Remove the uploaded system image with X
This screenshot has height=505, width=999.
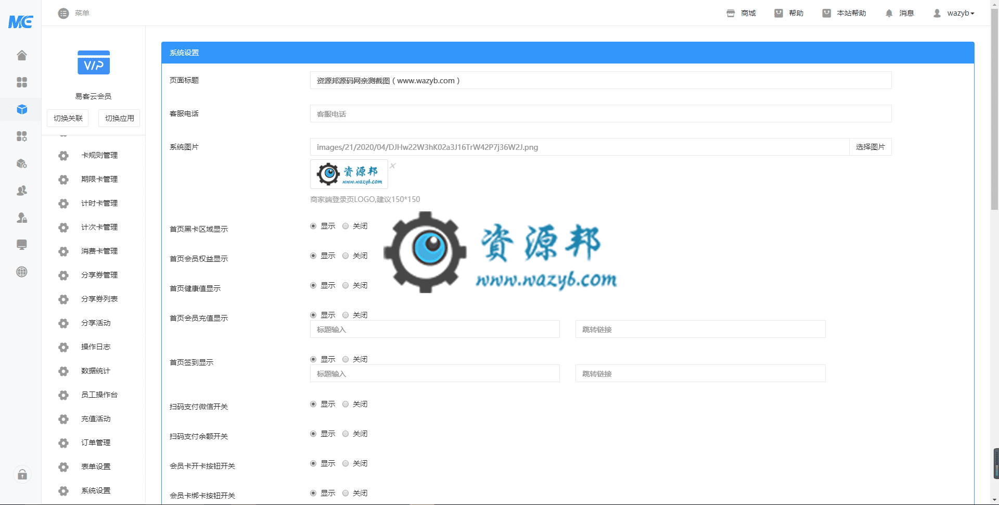pos(393,166)
